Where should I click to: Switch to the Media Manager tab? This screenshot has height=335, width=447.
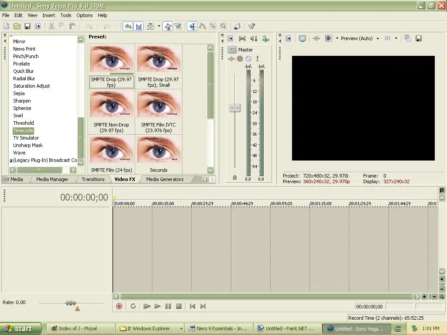pyautogui.click(x=52, y=179)
